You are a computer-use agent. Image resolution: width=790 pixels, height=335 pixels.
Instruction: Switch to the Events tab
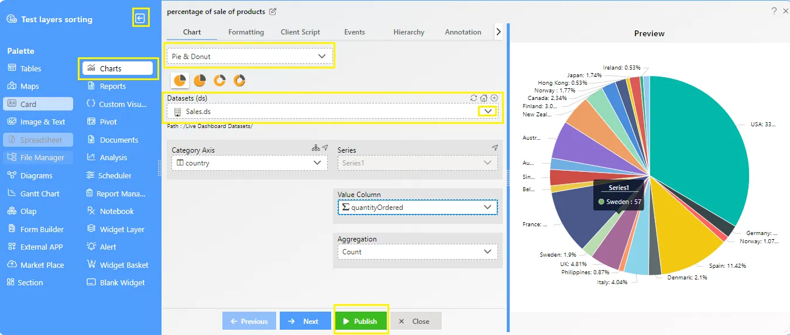[x=355, y=32]
